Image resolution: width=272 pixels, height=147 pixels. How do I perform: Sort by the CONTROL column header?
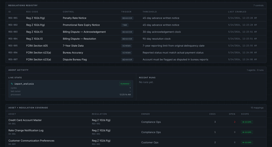click(69, 12)
